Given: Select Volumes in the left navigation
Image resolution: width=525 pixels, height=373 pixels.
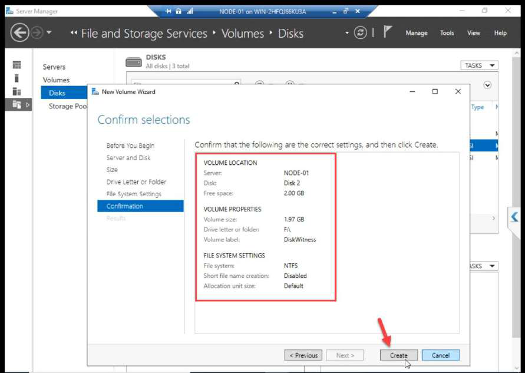Looking at the screenshot, I should [56, 80].
